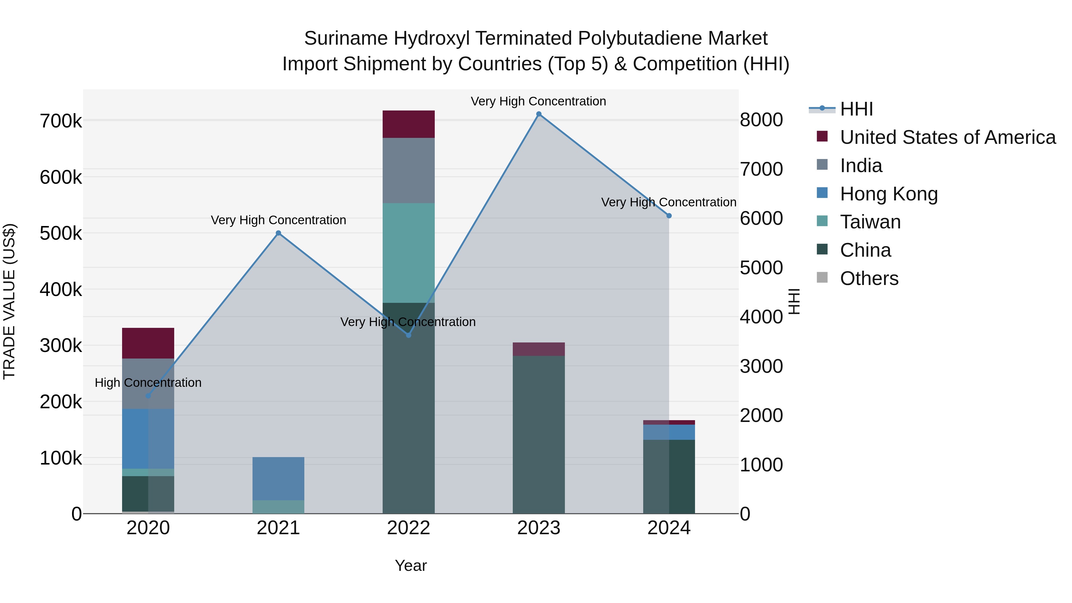
Task: Click the 2022 China bar segment
Action: (x=409, y=408)
